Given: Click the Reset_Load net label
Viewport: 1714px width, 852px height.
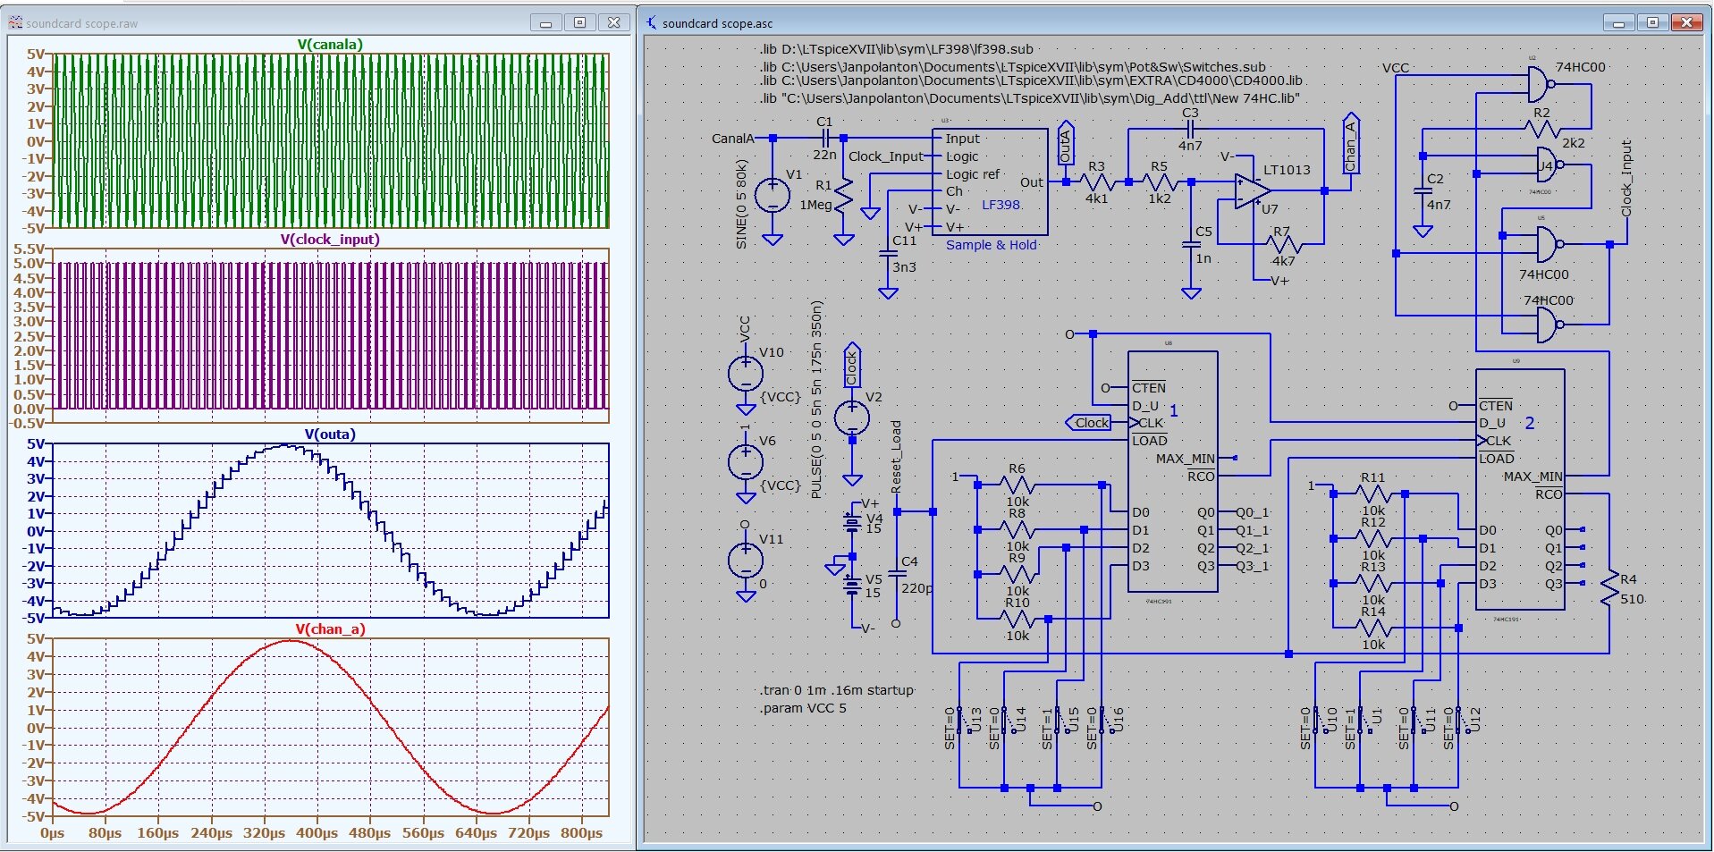Looking at the screenshot, I should [x=896, y=457].
